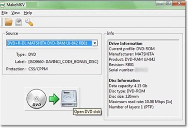Viewport: 188px width, 128px height.
Task: Click the Disc size: 120mm line
Action: tap(124, 96)
